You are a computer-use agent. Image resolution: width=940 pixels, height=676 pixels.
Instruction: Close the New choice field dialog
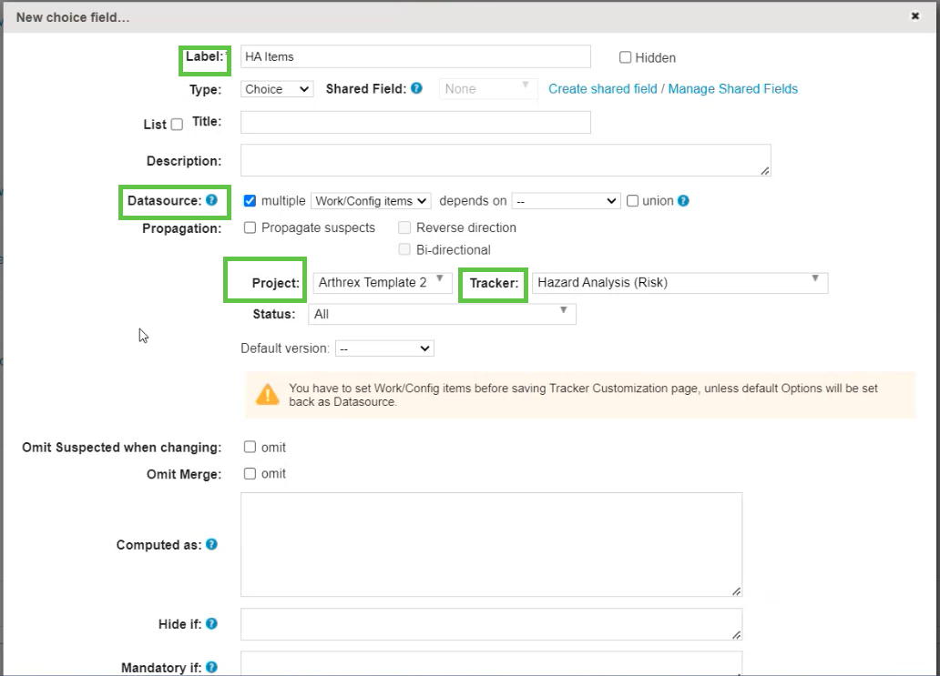[914, 15]
